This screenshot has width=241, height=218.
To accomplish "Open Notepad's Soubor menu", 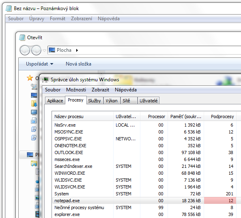I will click(16, 19).
